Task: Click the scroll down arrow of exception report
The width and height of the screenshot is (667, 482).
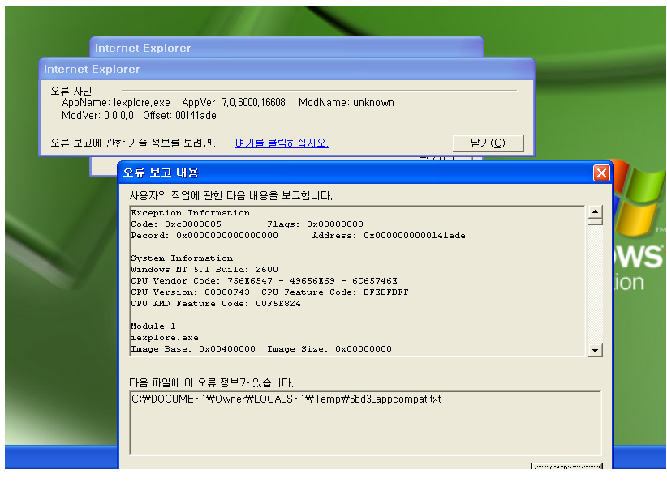Action: click(595, 350)
